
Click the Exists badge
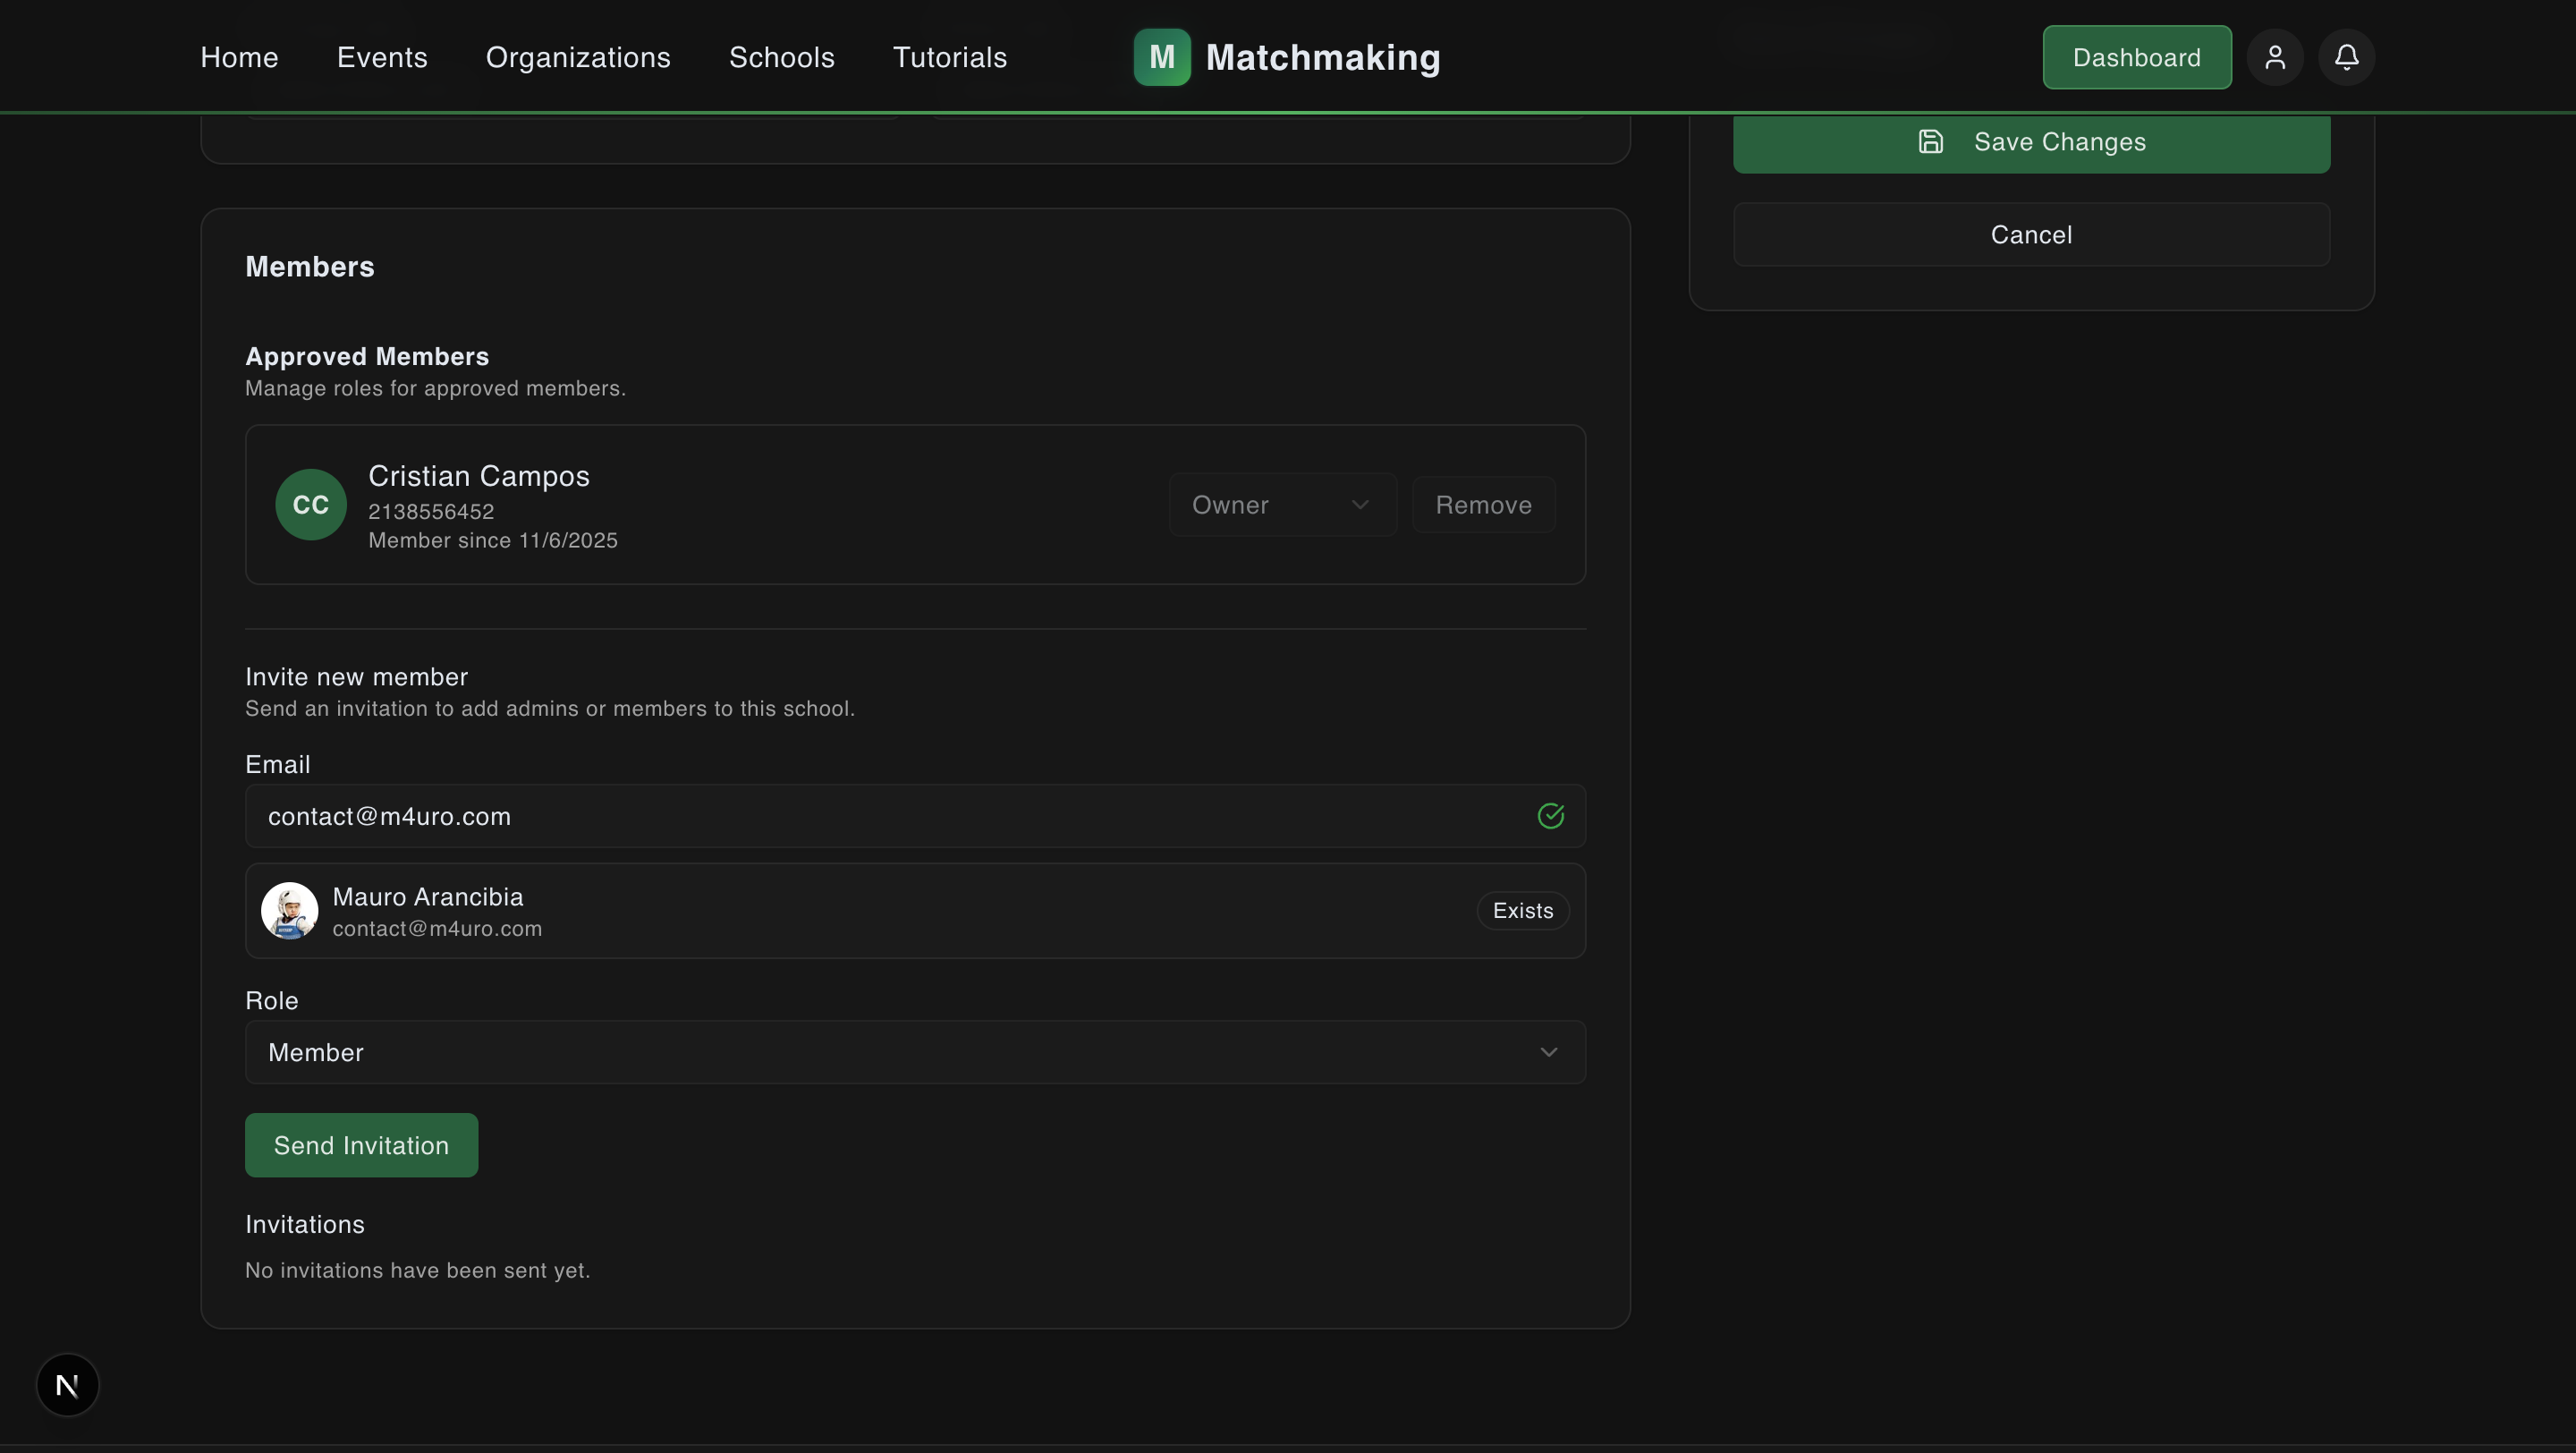click(1523, 911)
